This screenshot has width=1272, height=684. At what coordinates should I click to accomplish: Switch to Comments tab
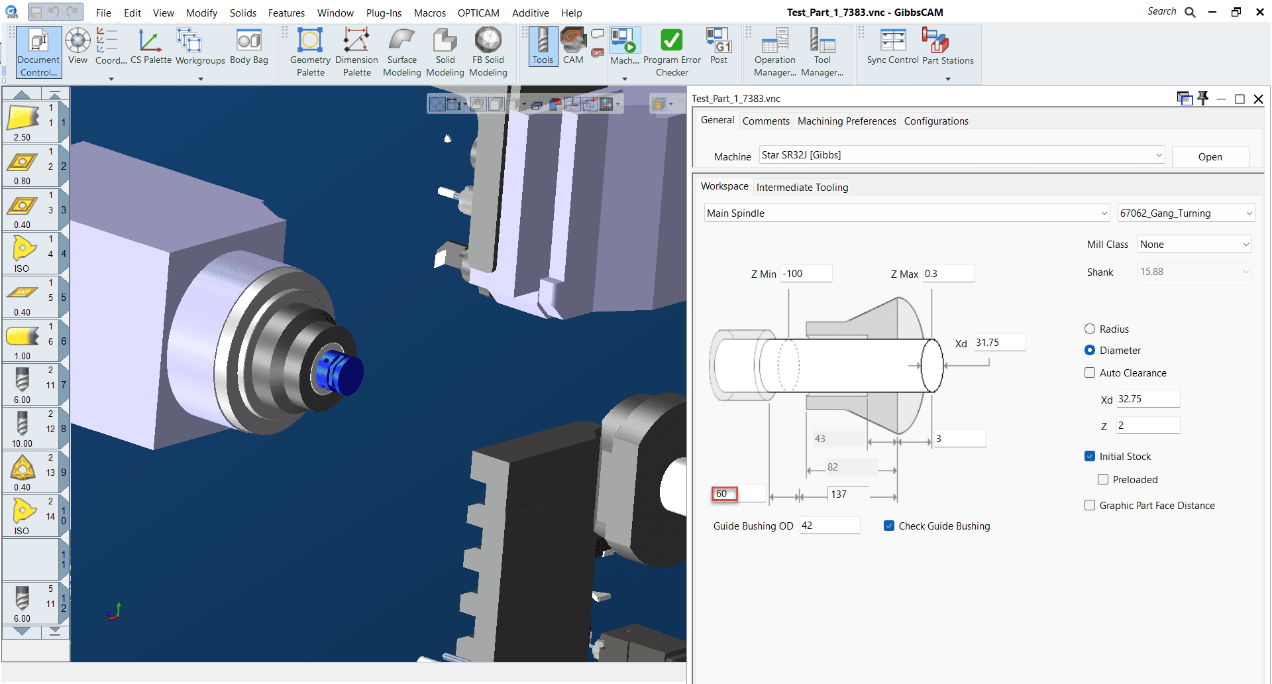tap(766, 121)
